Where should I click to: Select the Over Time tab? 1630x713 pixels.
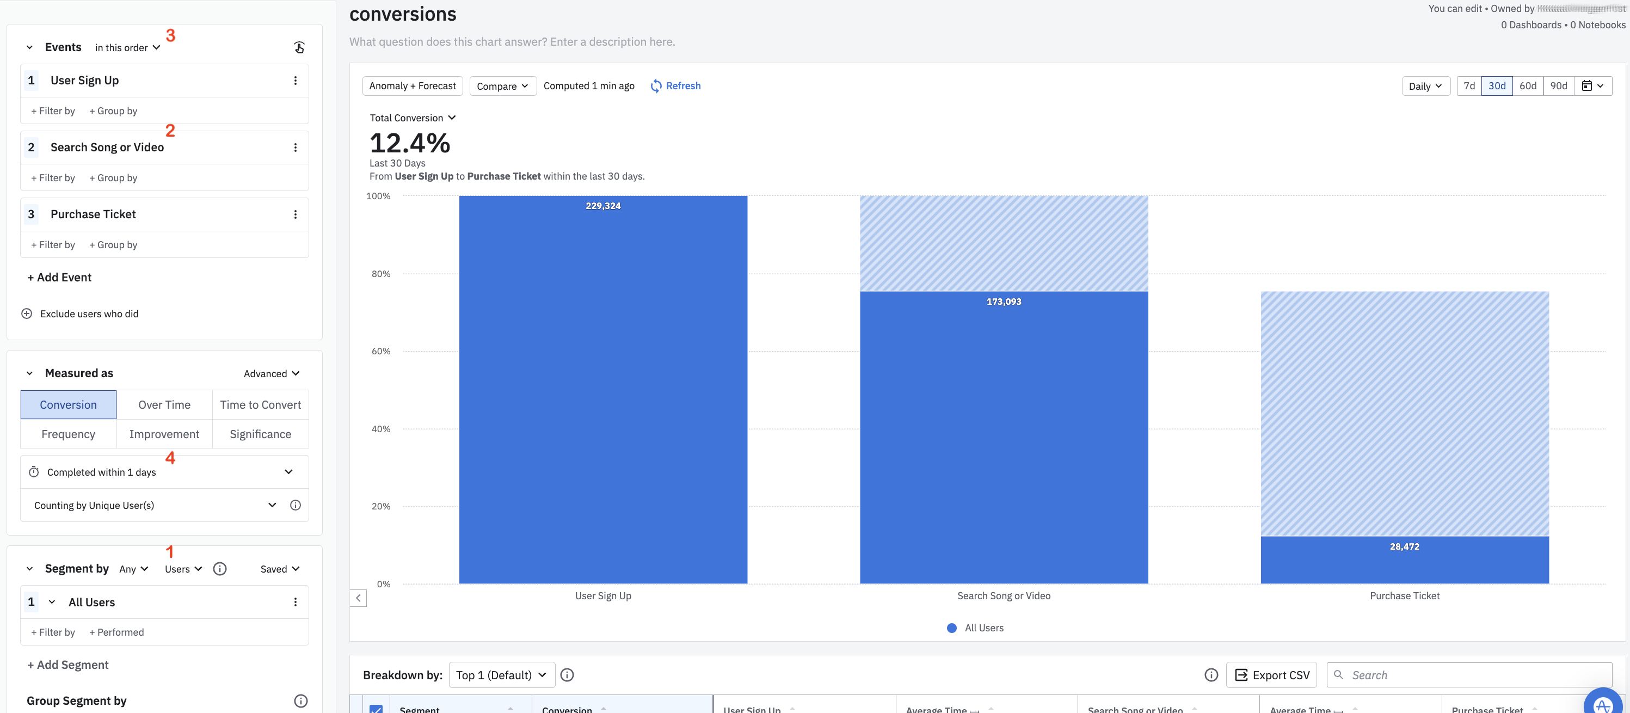click(164, 403)
